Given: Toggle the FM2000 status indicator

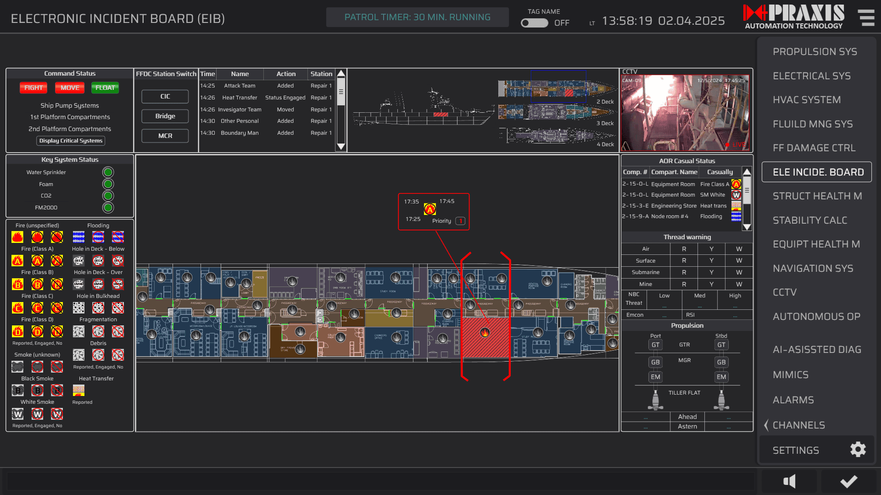Looking at the screenshot, I should pyautogui.click(x=108, y=208).
